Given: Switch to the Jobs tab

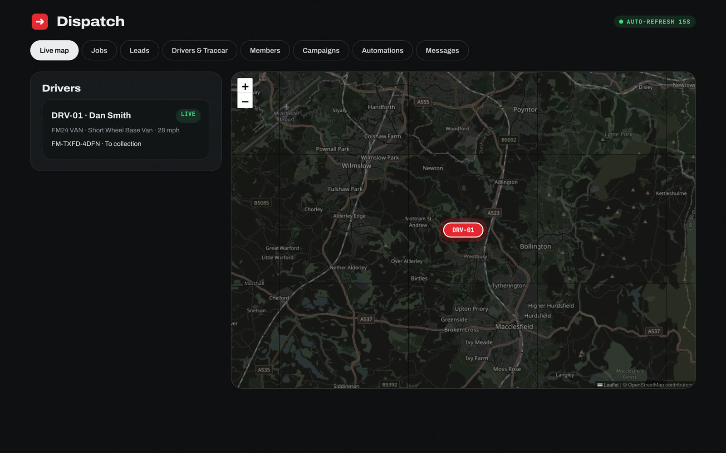Looking at the screenshot, I should [x=99, y=50].
